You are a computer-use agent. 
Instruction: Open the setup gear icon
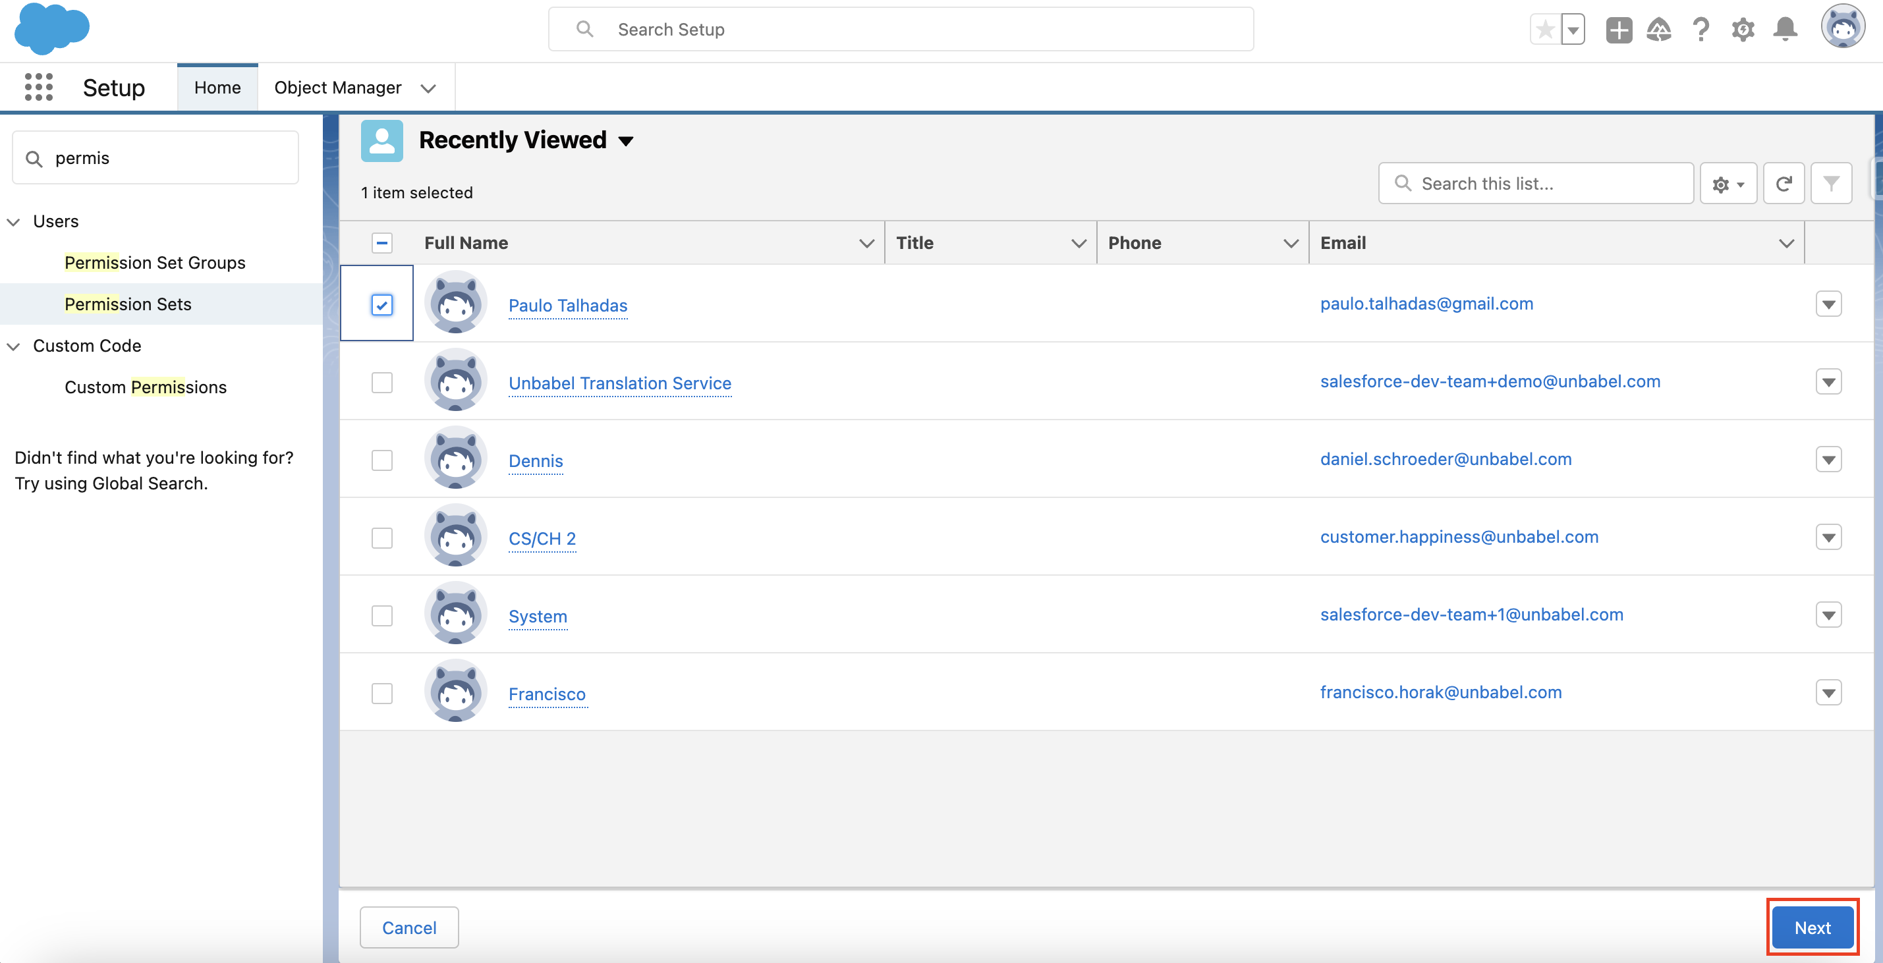1743,29
